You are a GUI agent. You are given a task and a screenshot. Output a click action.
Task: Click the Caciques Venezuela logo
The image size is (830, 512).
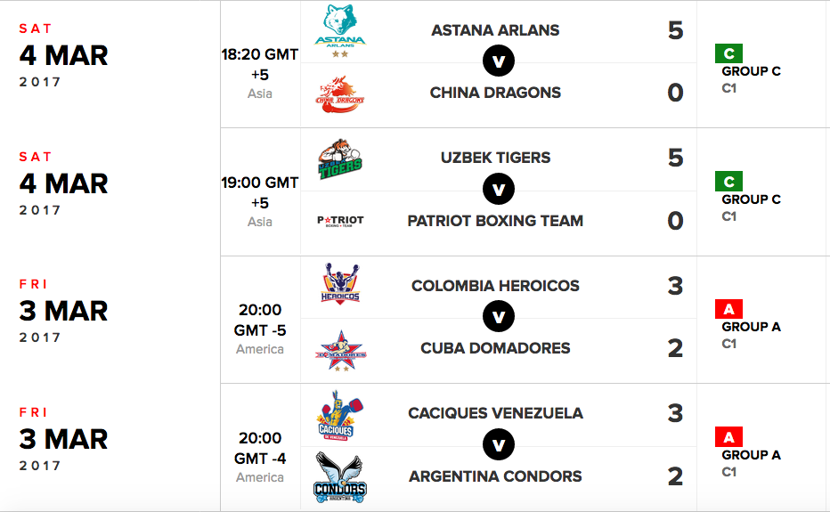340,415
